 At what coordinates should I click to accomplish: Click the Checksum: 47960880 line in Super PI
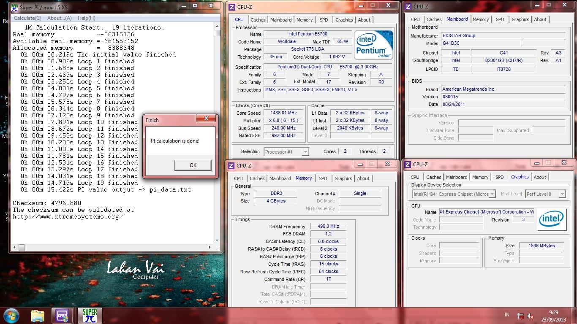pyautogui.click(x=46, y=203)
